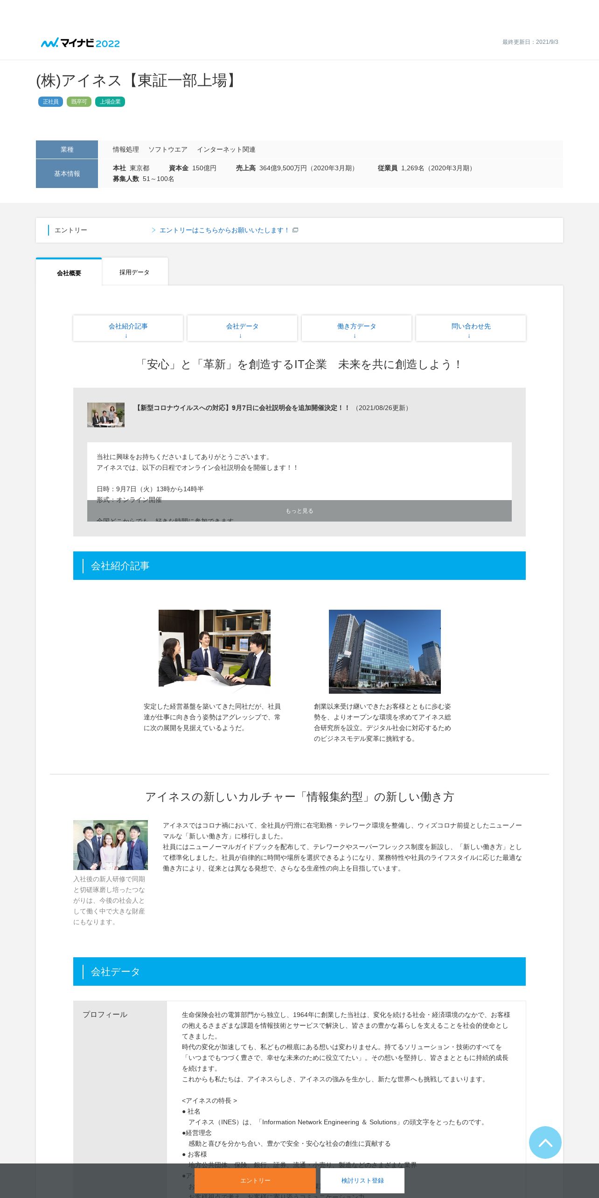Click the 検討リスト登録 button

click(362, 1180)
